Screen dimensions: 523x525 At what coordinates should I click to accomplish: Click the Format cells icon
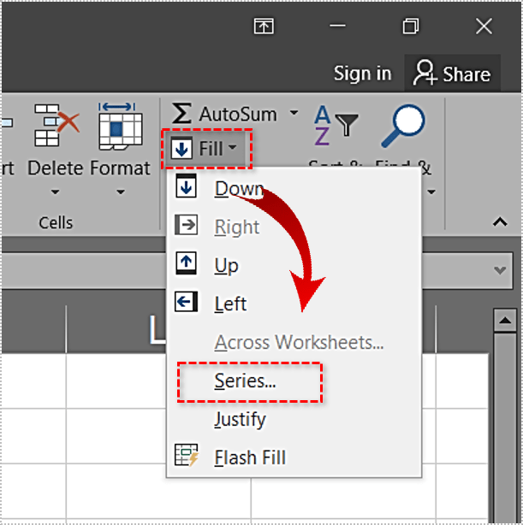119,127
